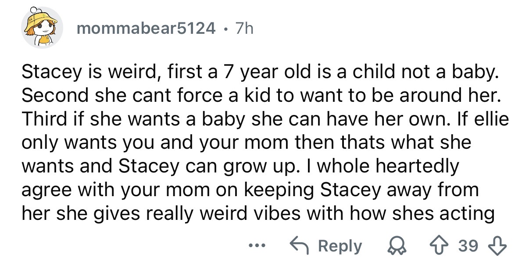Viewport: 529px width, 262px height.
Task: Click the last line starting "her she gives"
Action: tap(258, 214)
